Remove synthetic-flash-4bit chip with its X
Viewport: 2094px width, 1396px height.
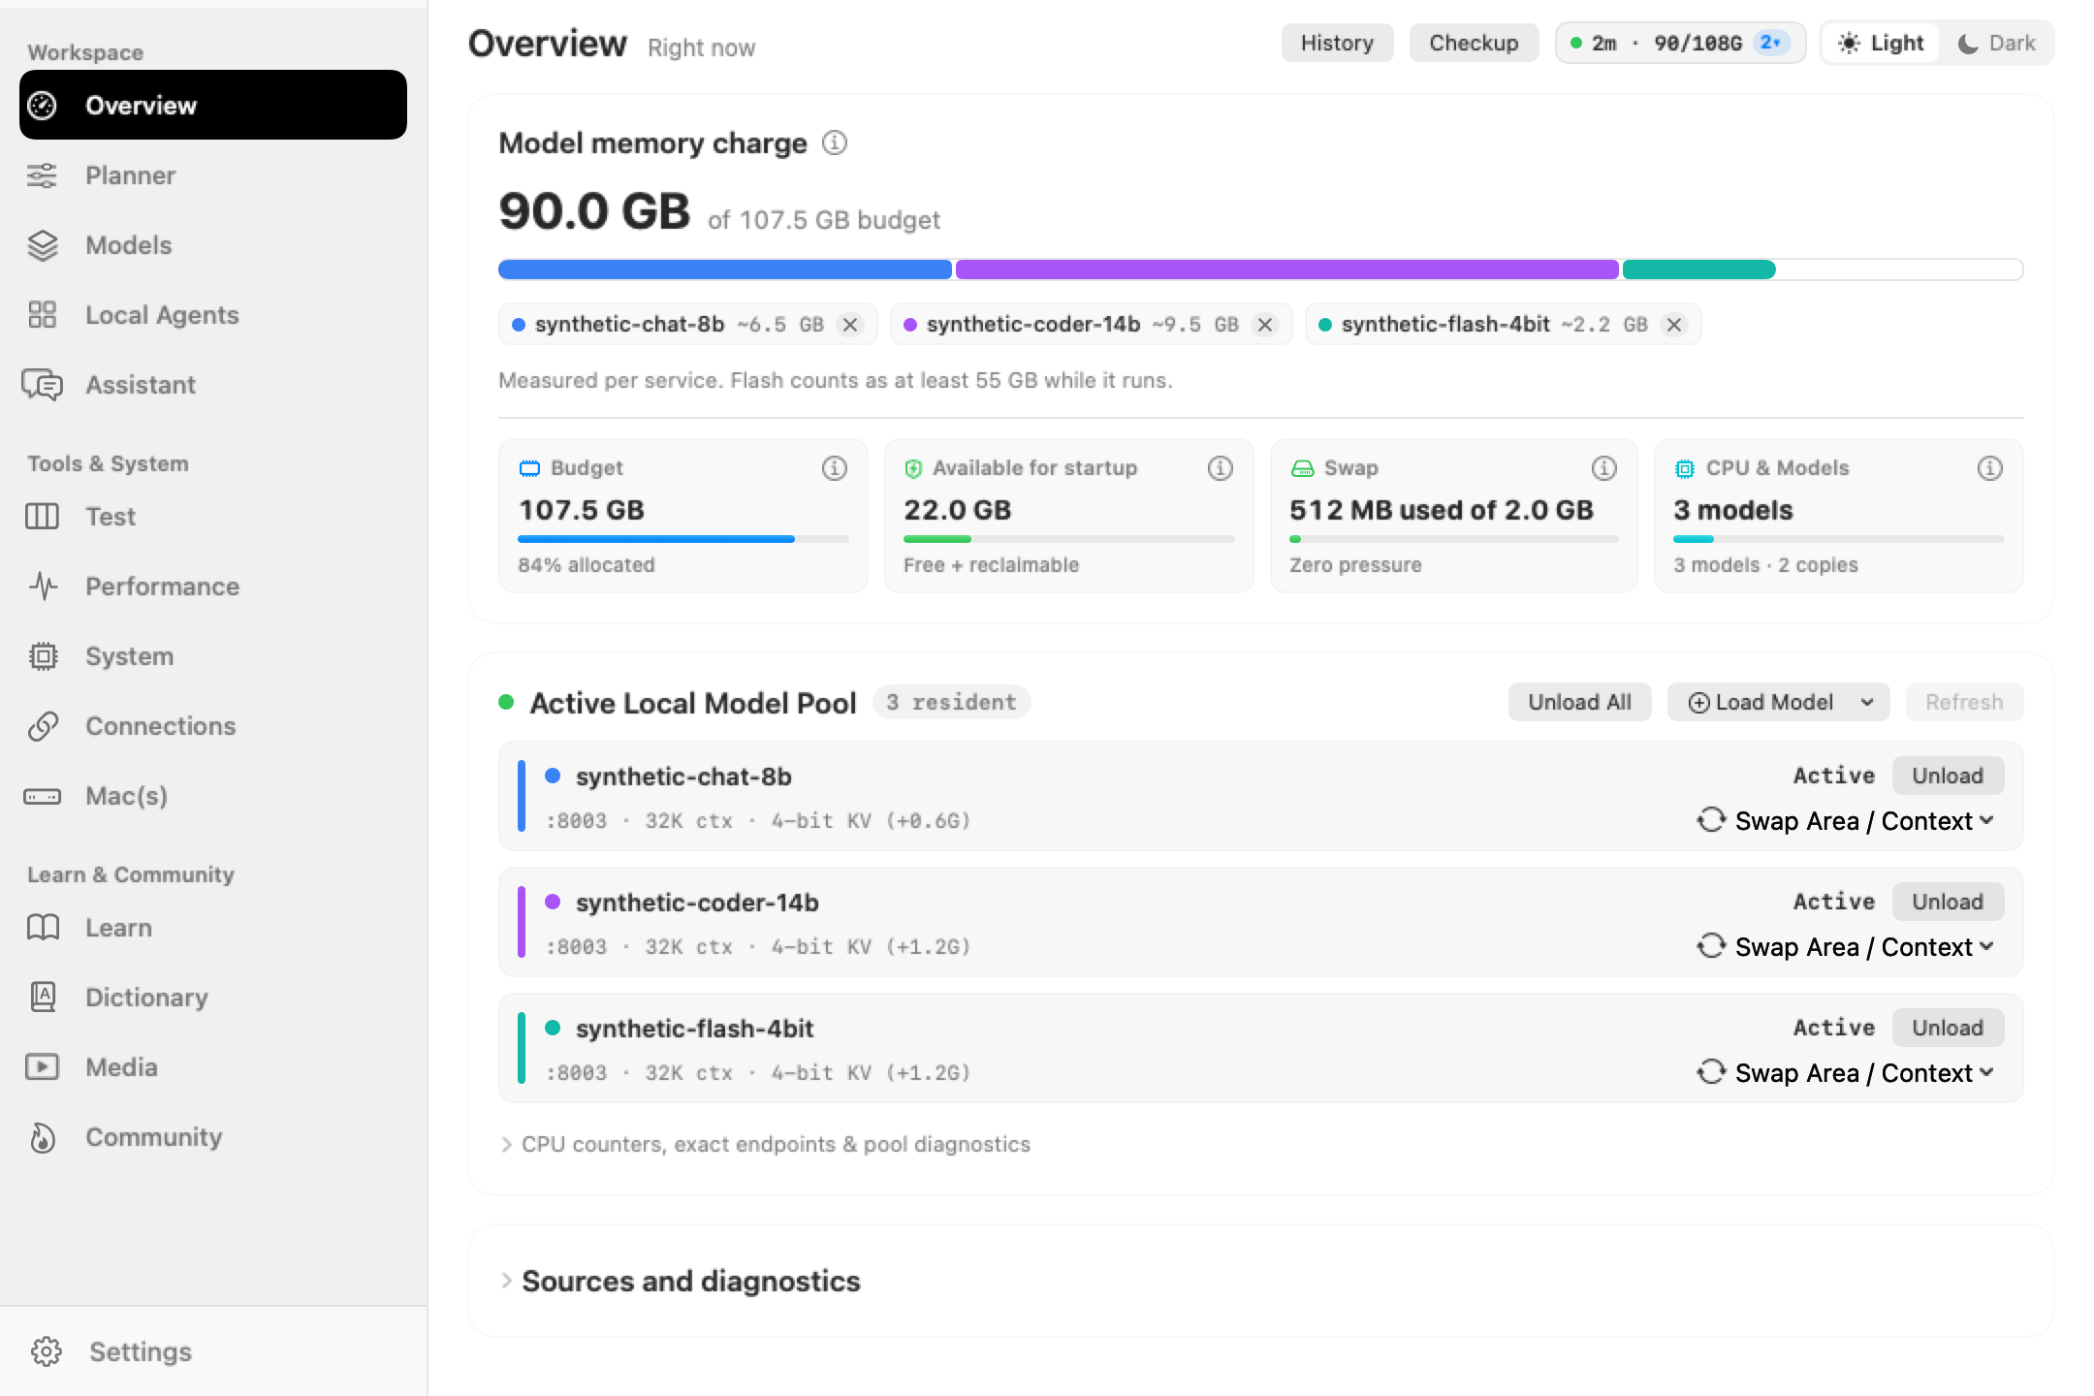1674,325
